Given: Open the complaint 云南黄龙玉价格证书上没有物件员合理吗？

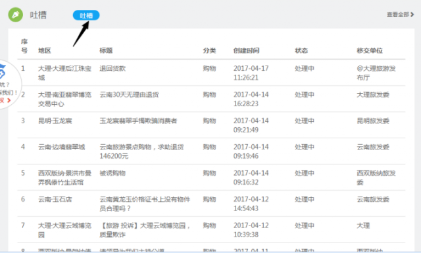Looking at the screenshot, I should 145,204.
